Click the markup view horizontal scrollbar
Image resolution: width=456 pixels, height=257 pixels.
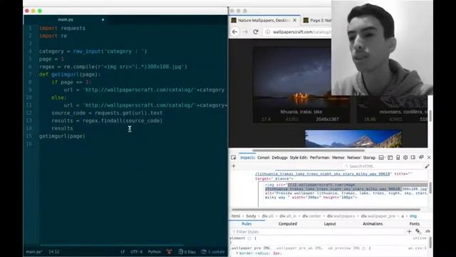(326, 209)
